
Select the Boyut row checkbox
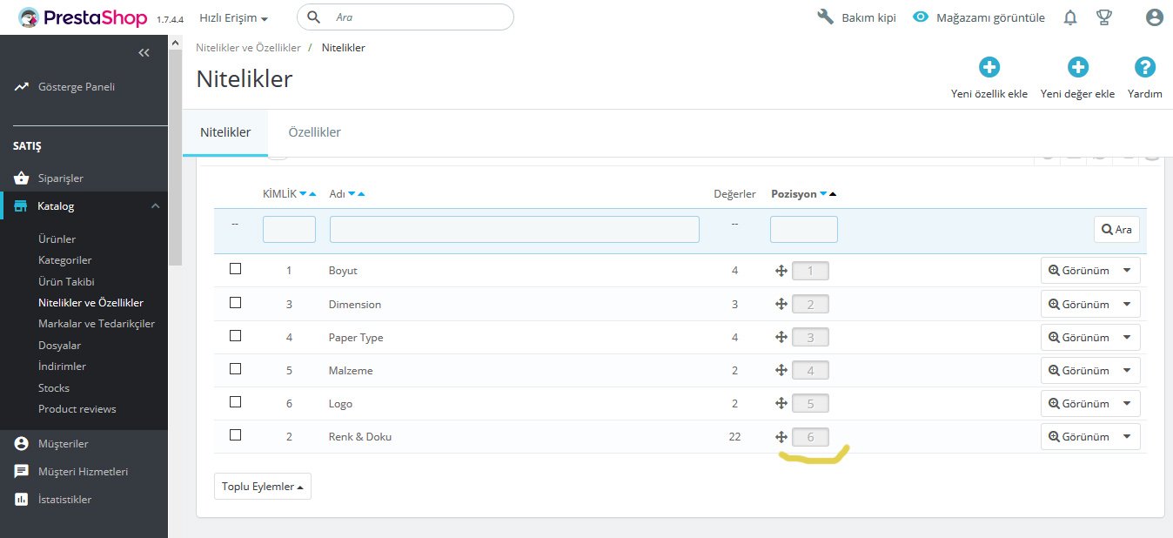[x=235, y=269]
